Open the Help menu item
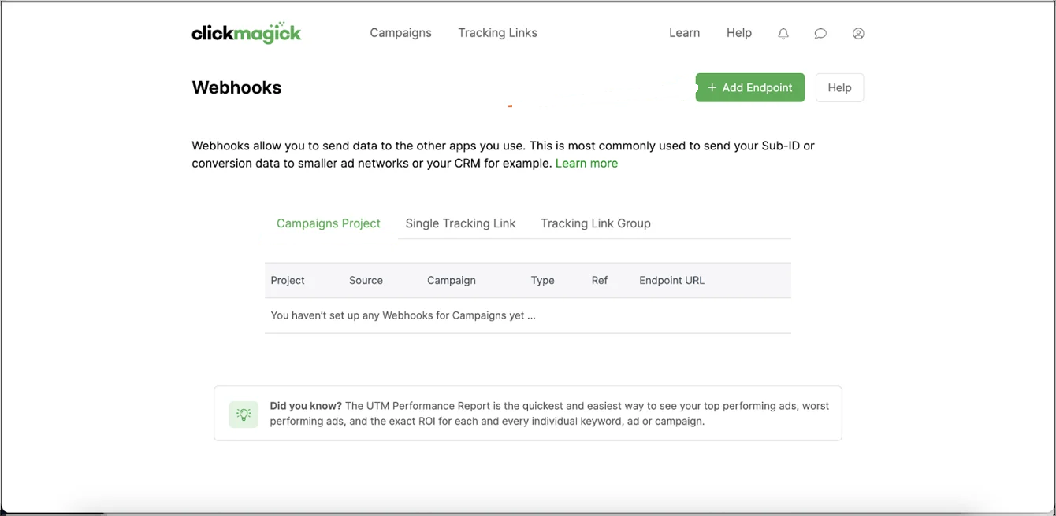Viewport: 1056px width, 516px height. click(738, 32)
